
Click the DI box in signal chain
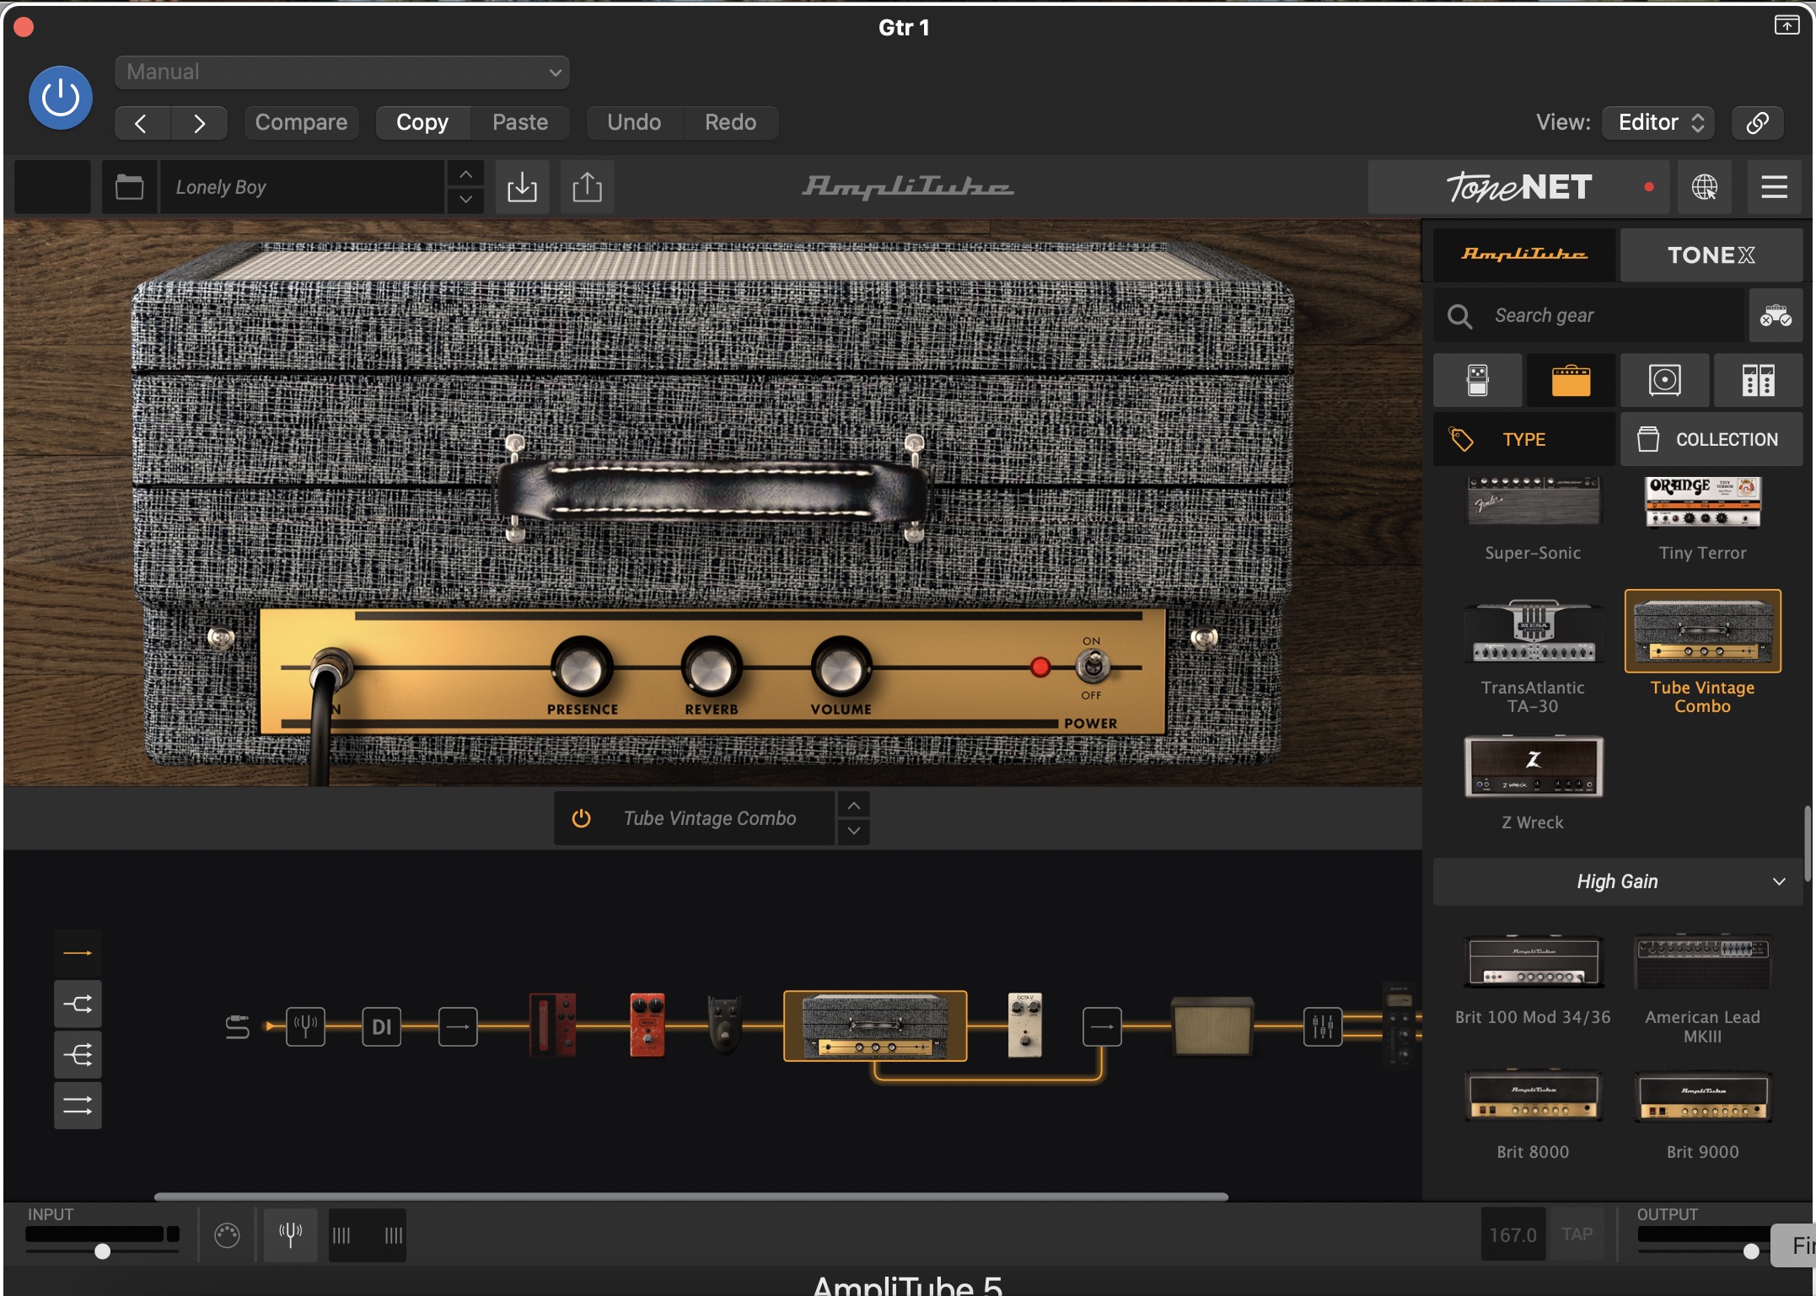click(x=382, y=1026)
